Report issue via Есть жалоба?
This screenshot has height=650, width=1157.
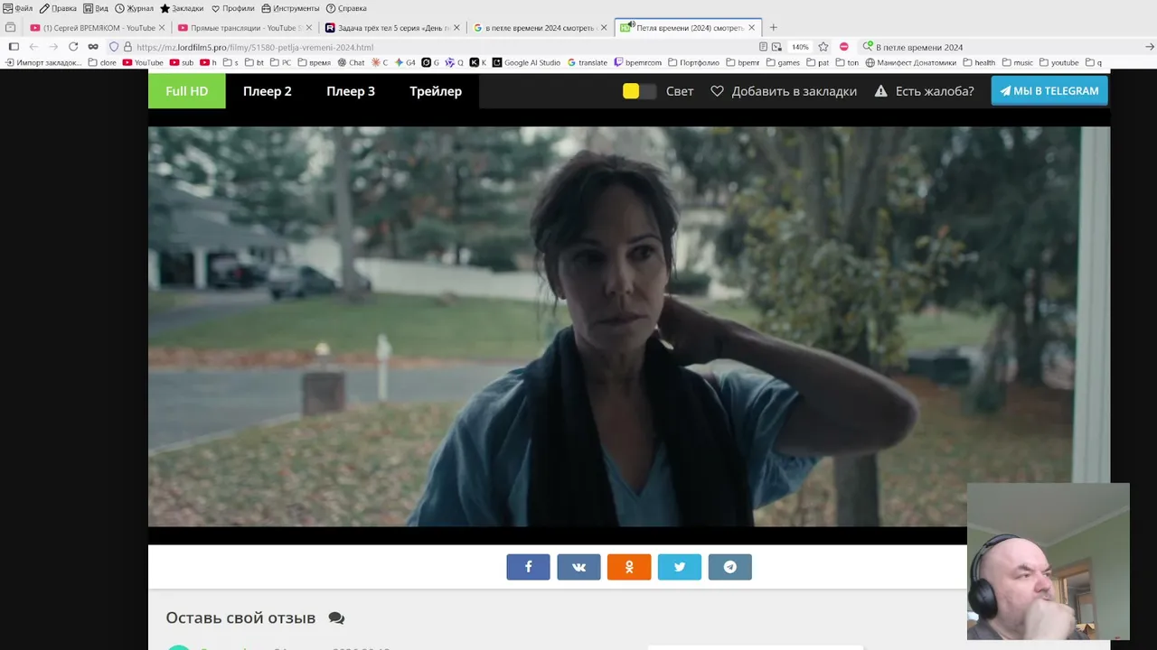(x=924, y=91)
